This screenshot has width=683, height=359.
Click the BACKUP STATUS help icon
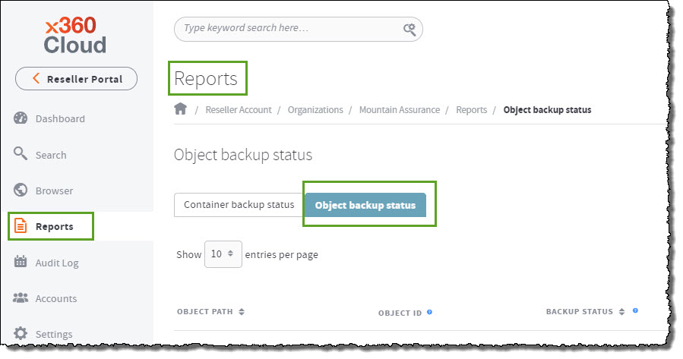coord(636,310)
